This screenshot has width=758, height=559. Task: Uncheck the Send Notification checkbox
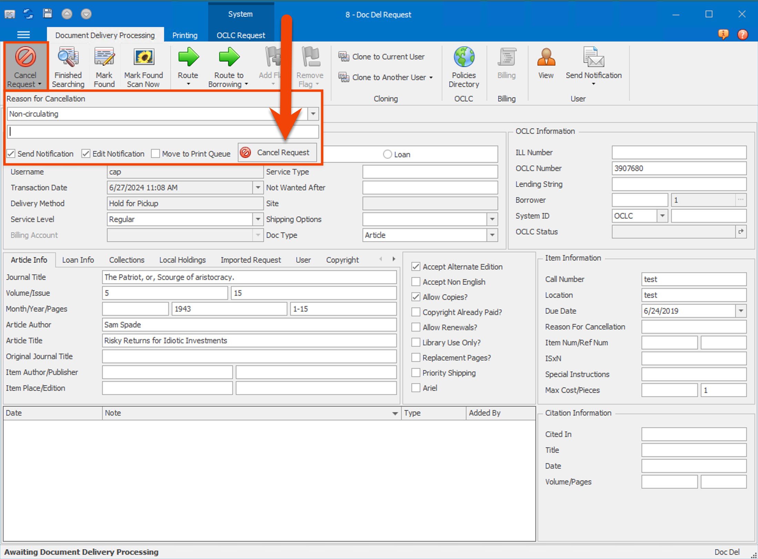(x=11, y=153)
